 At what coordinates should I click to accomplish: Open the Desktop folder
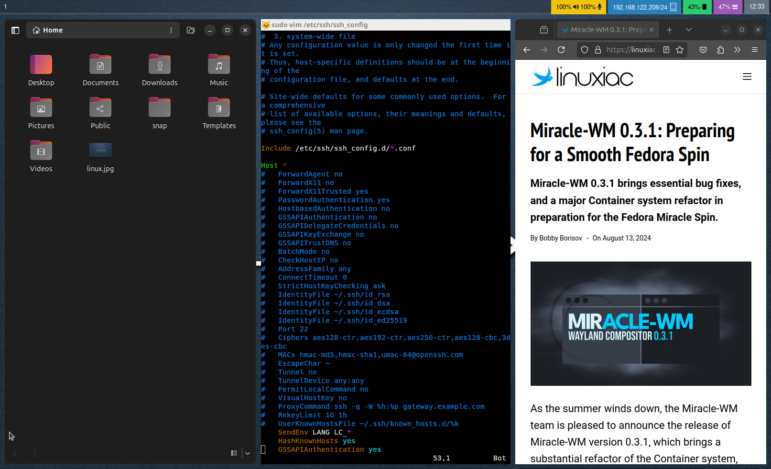pyautogui.click(x=41, y=70)
